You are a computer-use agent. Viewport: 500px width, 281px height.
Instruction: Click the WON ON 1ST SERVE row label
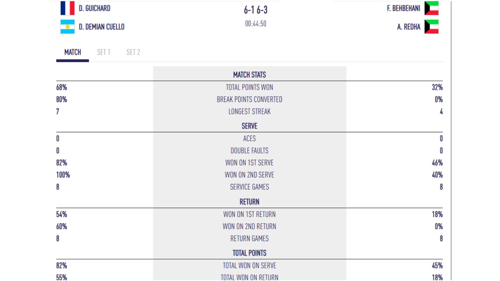(249, 163)
